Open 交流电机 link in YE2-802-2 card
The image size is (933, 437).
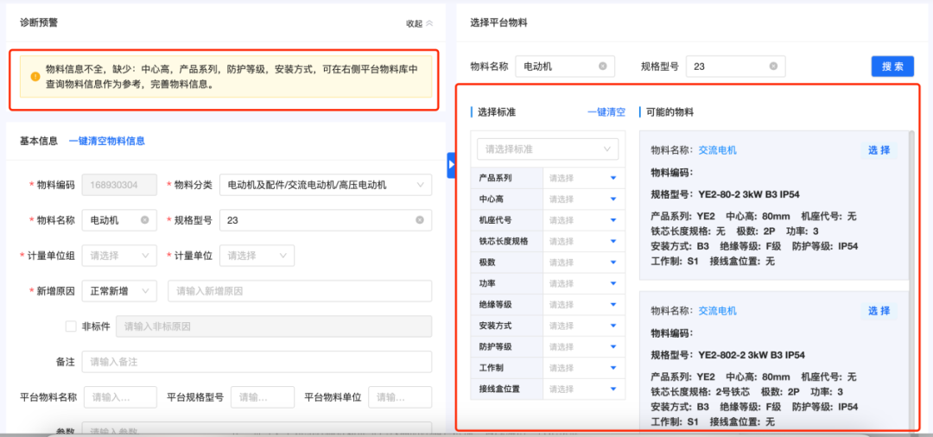click(x=717, y=310)
